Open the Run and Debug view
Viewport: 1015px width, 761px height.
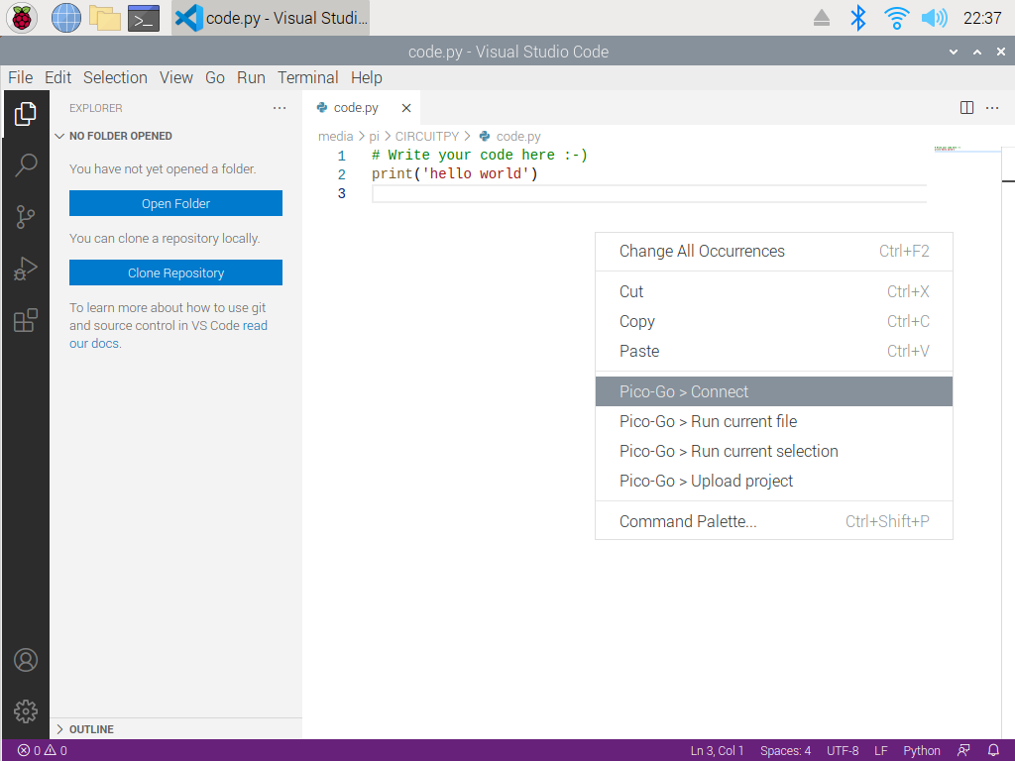tap(25, 269)
